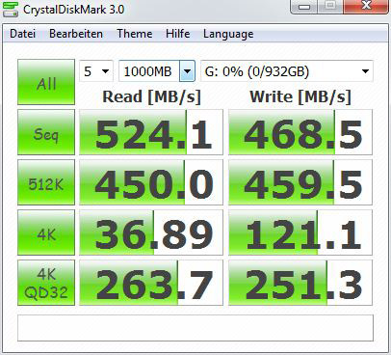Viewport: 391px width, 355px height.
Task: Open the Language menu
Action: pos(228,34)
